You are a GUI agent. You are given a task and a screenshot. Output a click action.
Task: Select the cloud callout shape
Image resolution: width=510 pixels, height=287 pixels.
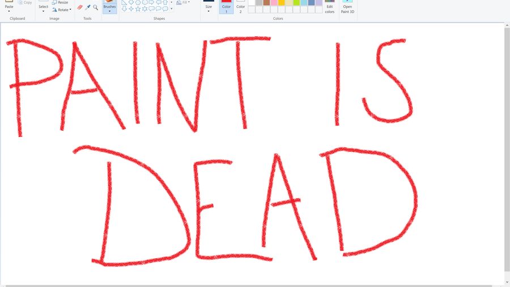pos(165,9)
